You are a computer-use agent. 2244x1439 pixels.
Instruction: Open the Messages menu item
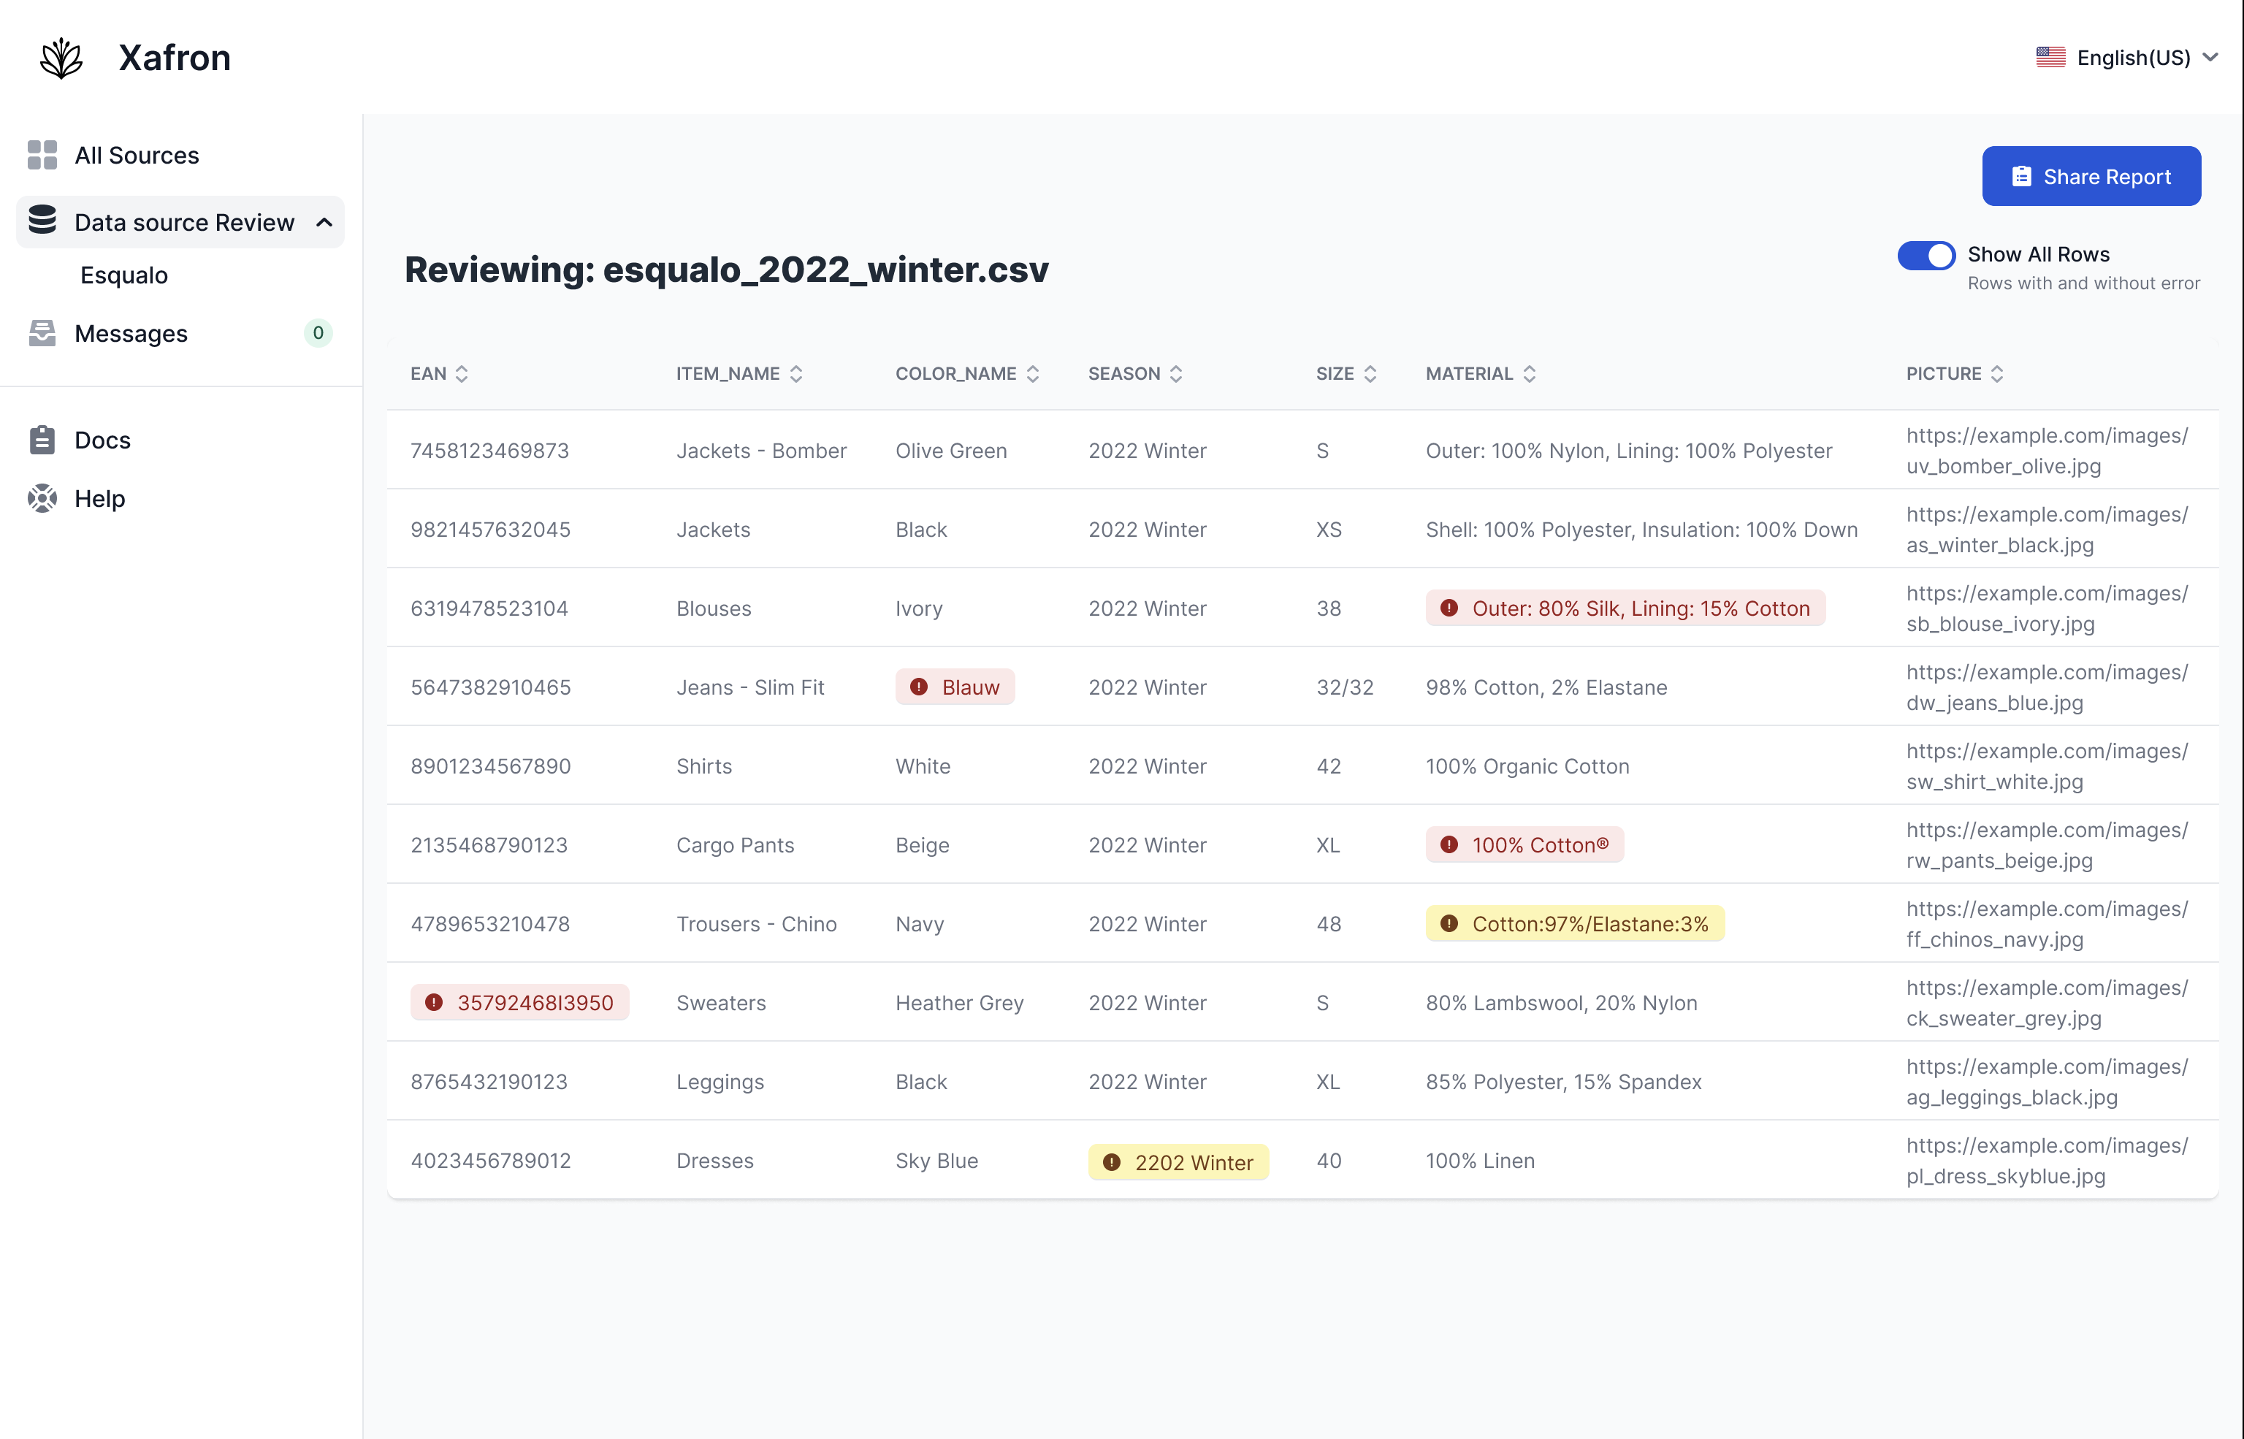131,334
